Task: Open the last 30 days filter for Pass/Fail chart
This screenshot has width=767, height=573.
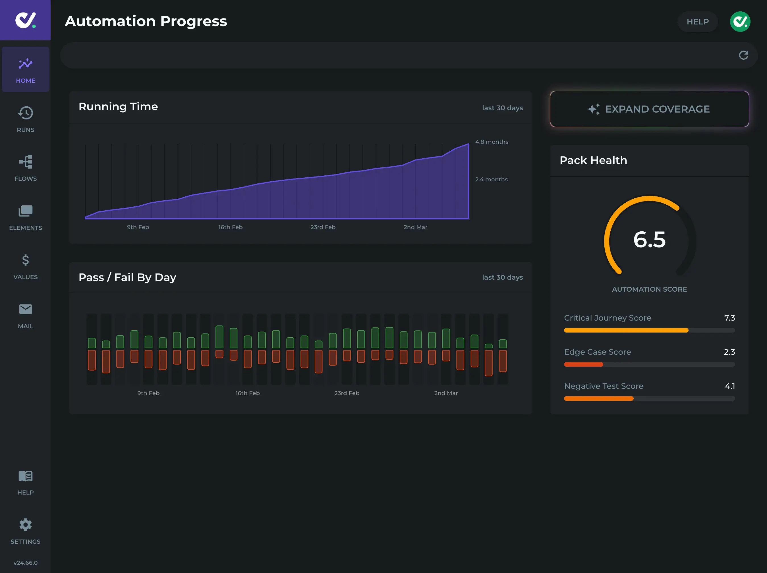Action: coord(502,277)
